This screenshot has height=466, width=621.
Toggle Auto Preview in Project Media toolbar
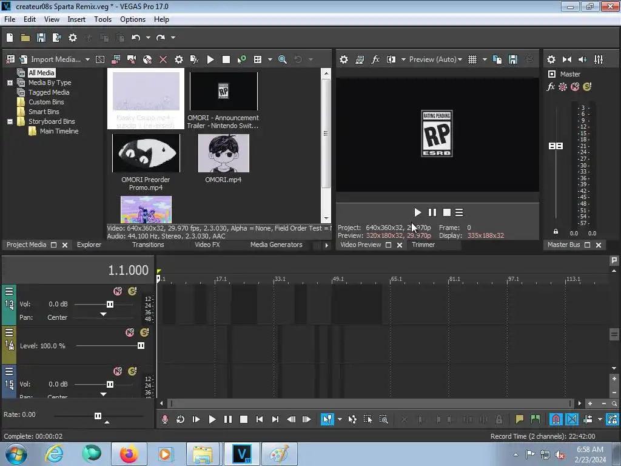click(x=241, y=59)
